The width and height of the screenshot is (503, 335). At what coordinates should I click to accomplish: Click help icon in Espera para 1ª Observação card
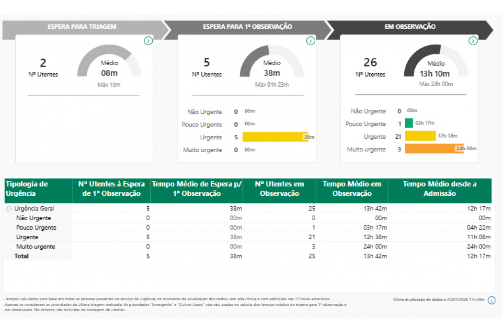click(x=310, y=41)
